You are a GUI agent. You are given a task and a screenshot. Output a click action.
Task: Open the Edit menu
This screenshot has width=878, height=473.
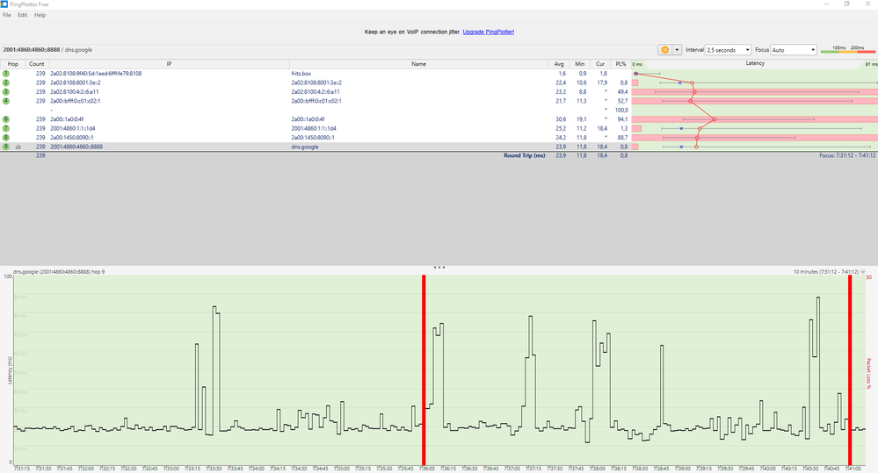[x=22, y=15]
